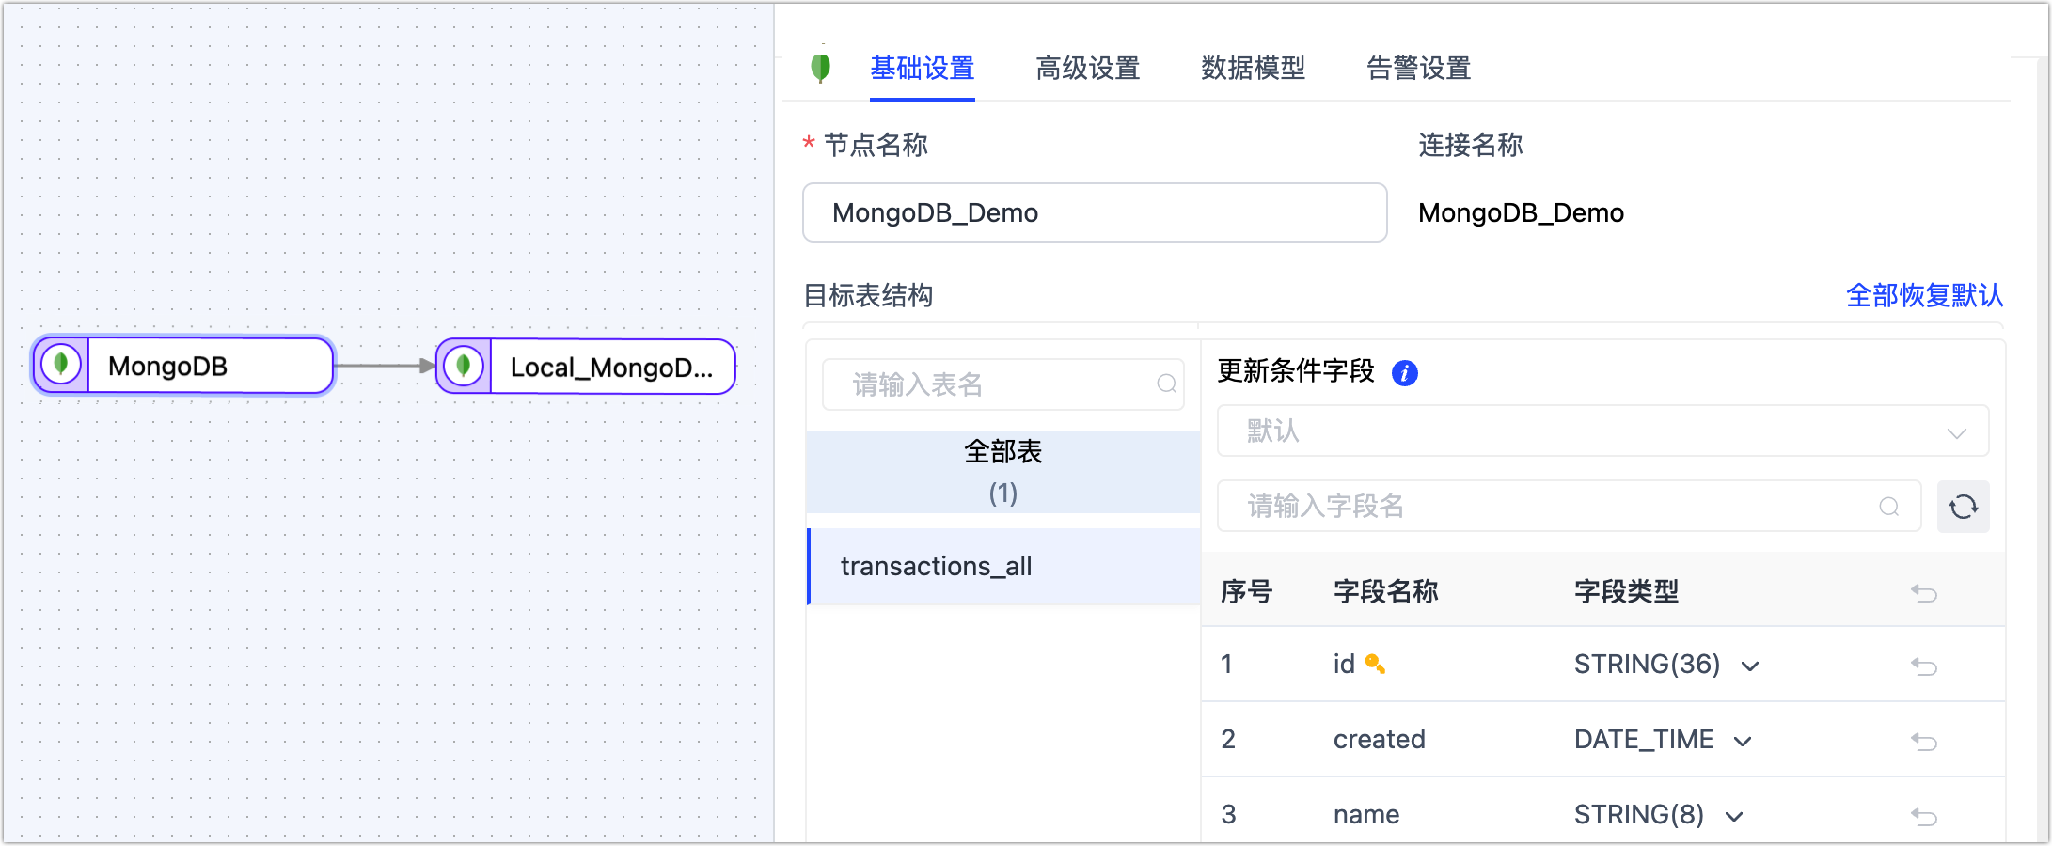Open the STRING(8) dropdown for name field

[1735, 816]
